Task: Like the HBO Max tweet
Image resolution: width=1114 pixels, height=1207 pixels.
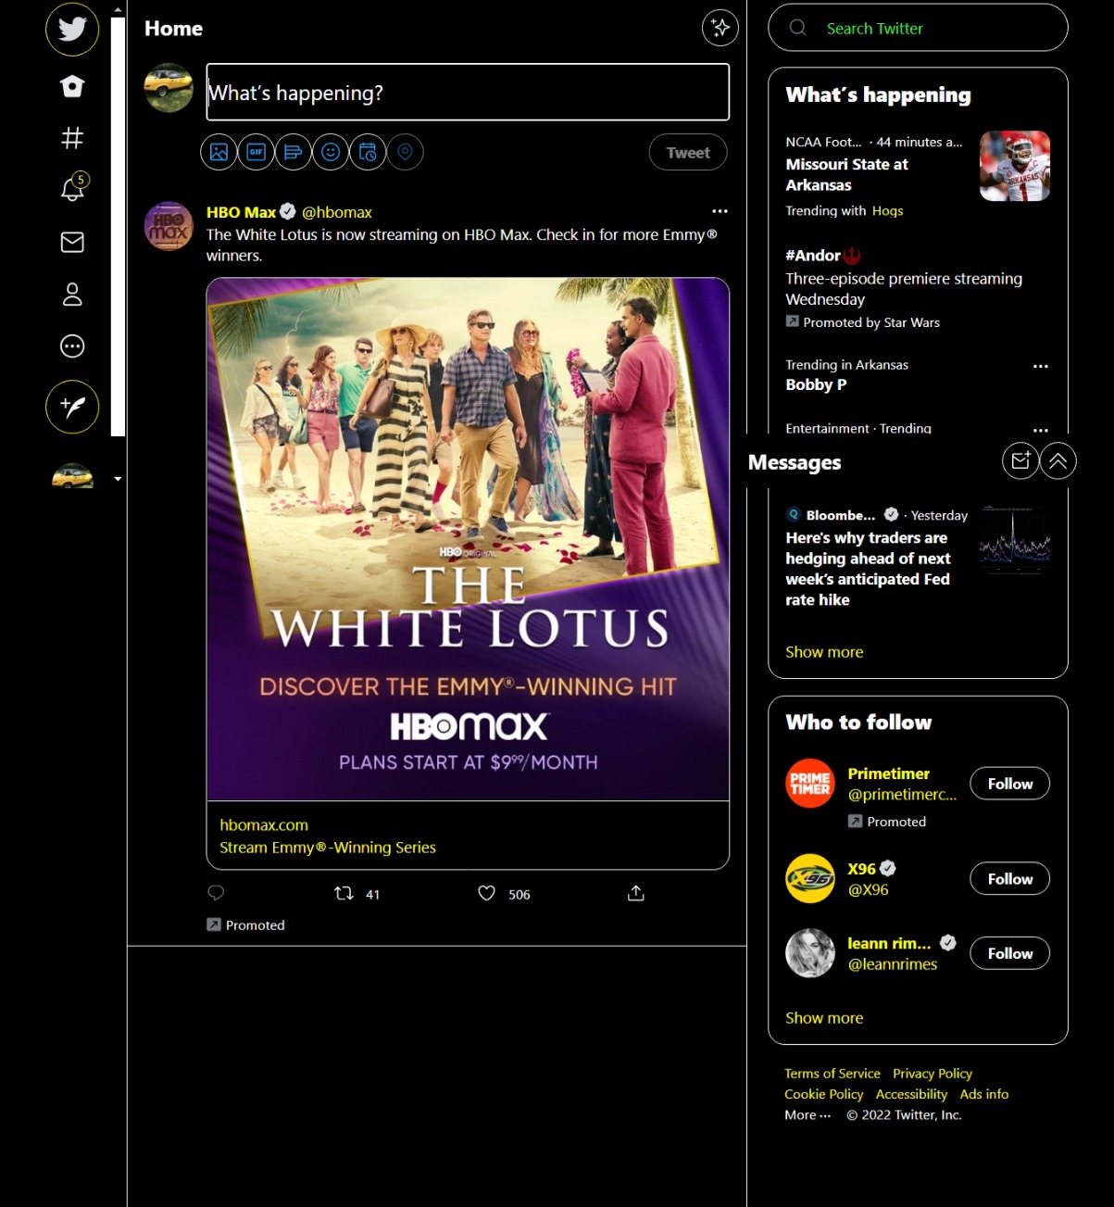Action: coord(487,893)
